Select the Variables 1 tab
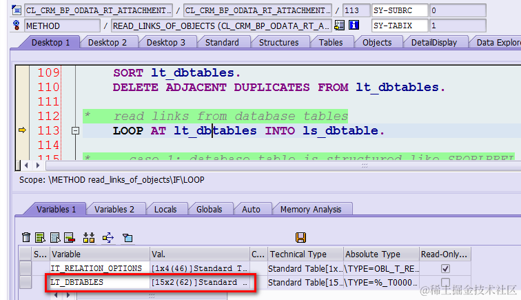This screenshot has width=521, height=300. [56, 209]
